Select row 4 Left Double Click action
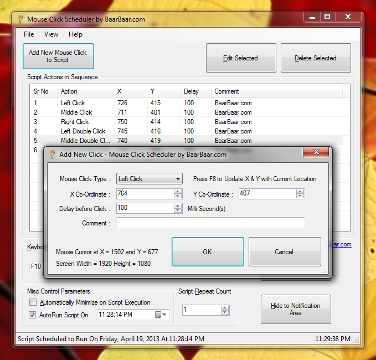This screenshot has width=376, height=360. coord(83,131)
